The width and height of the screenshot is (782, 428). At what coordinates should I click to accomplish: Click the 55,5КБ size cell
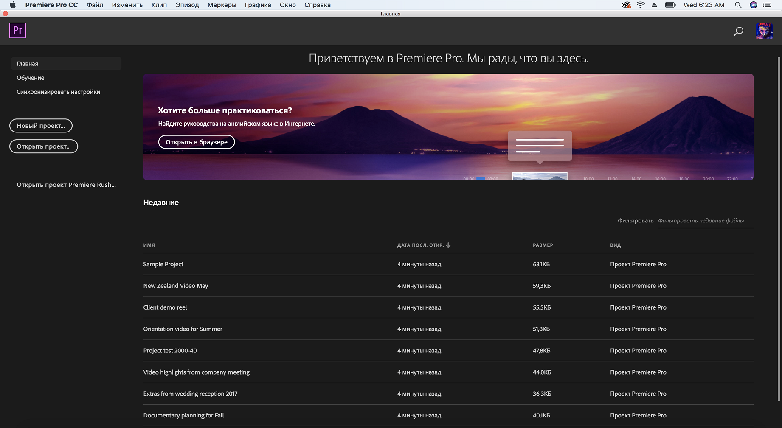(x=542, y=307)
